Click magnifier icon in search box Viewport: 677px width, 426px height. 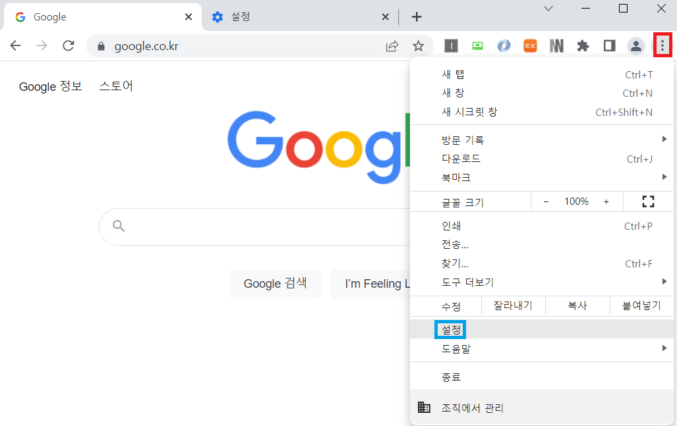(119, 225)
